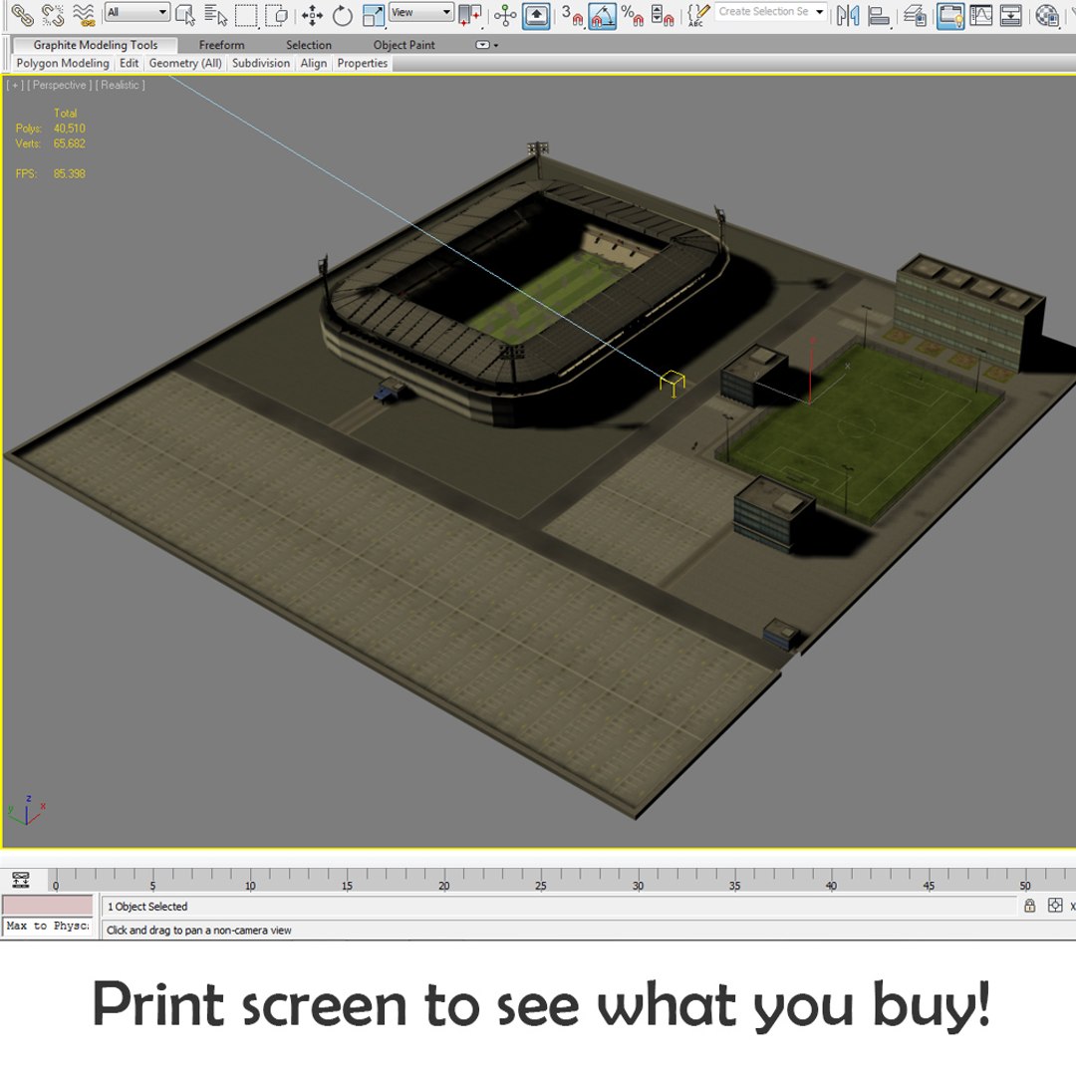This screenshot has width=1076, height=1076.
Task: Click the yellow light gizmo in the viewport
Action: (x=672, y=384)
